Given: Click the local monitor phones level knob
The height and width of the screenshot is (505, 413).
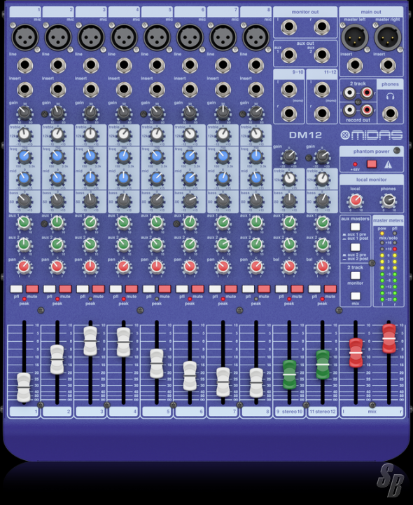Looking at the screenshot, I should point(388,201).
